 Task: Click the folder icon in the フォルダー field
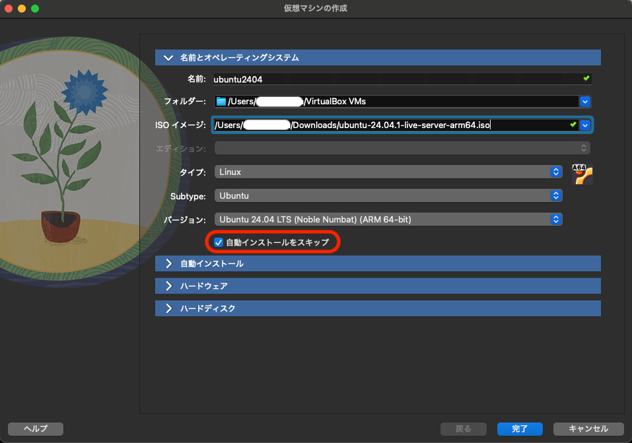221,101
